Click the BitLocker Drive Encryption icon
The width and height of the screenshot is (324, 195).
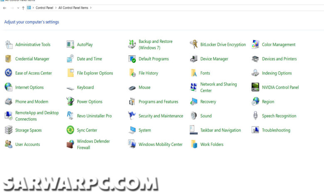point(194,44)
